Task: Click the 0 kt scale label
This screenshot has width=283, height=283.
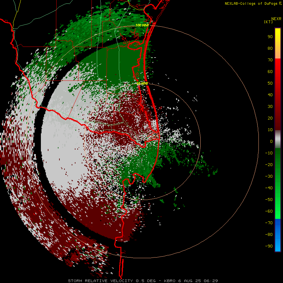Action: click(271, 141)
